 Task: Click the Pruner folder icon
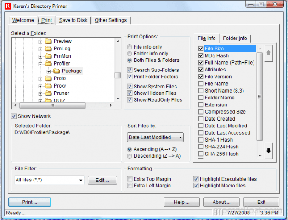(x=49, y=93)
